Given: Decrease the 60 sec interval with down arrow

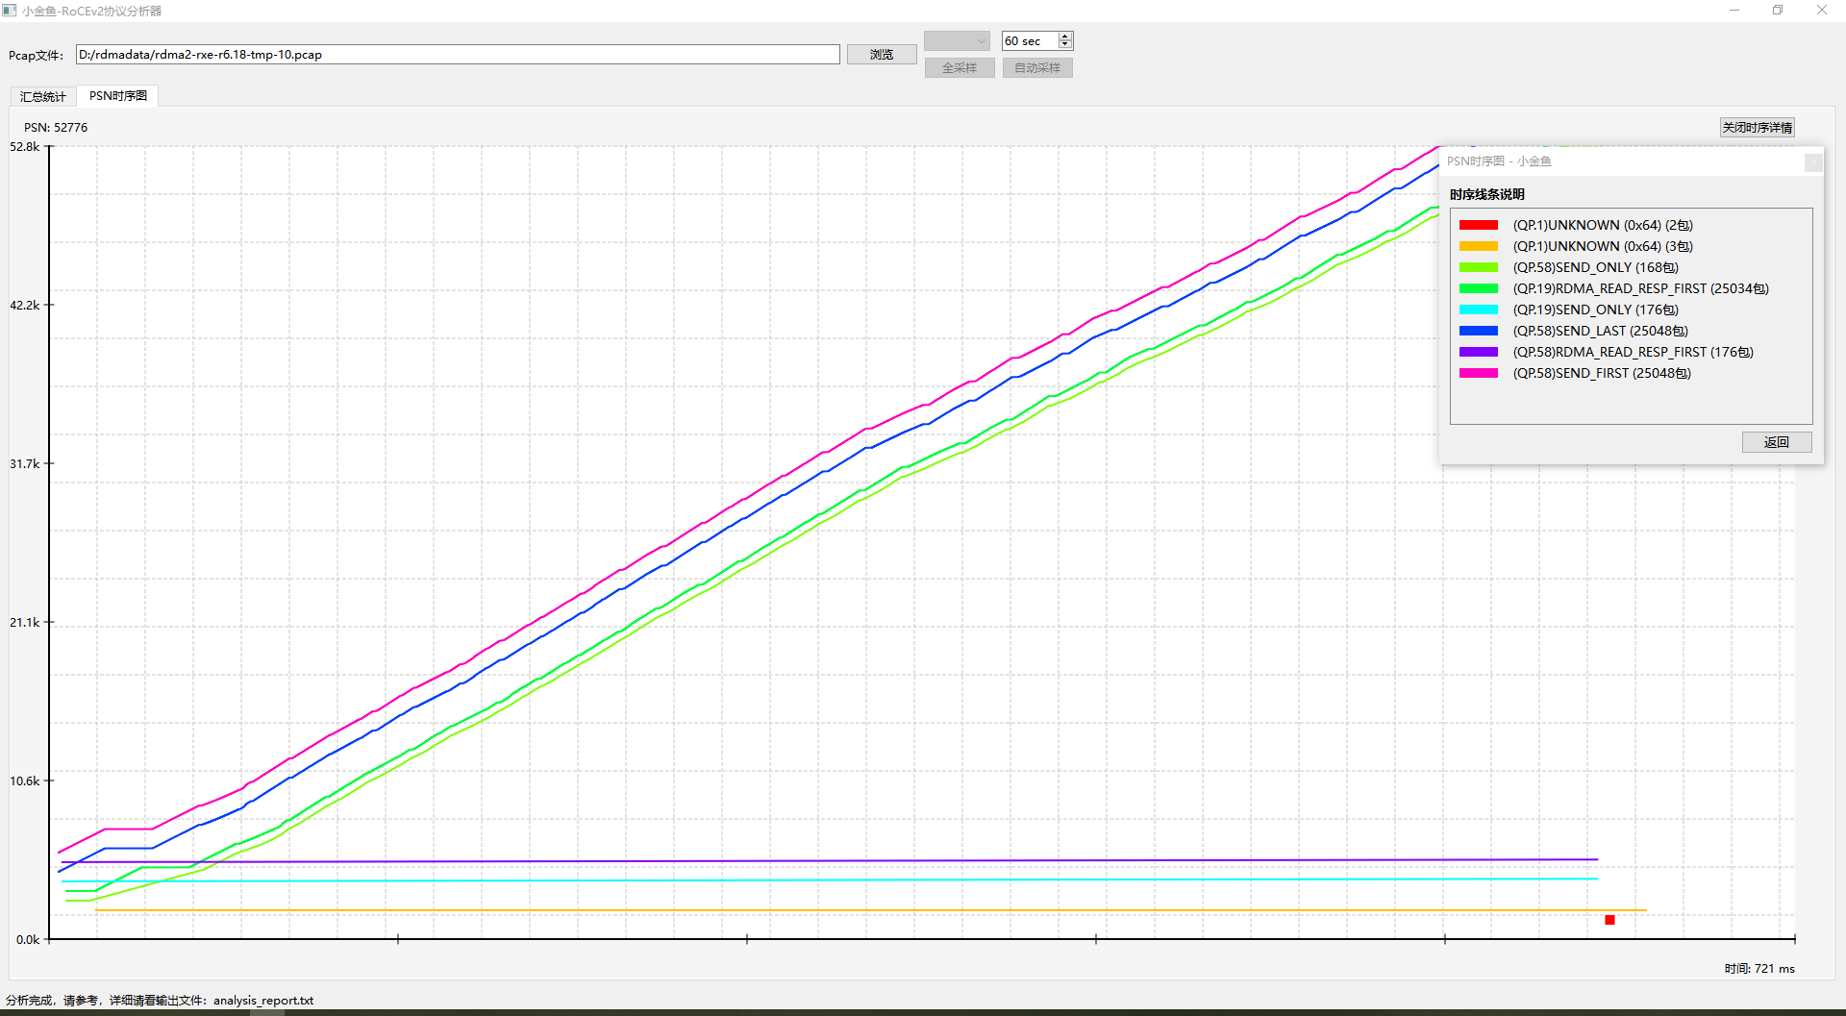Looking at the screenshot, I should pos(1065,45).
